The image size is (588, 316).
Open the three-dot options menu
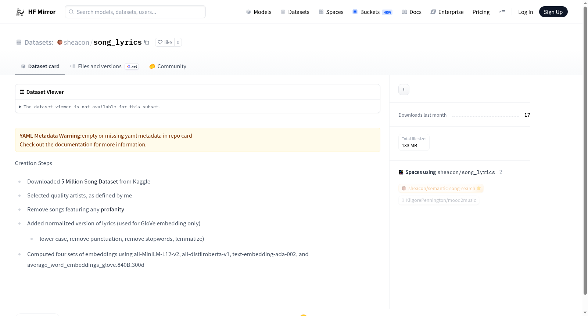[x=404, y=90]
